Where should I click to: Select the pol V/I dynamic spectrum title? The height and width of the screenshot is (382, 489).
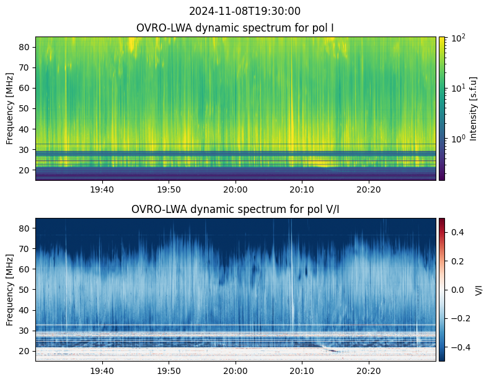(236, 209)
